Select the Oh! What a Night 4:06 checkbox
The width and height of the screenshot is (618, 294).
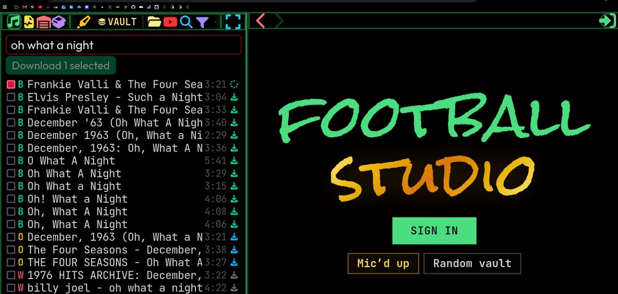[11, 199]
